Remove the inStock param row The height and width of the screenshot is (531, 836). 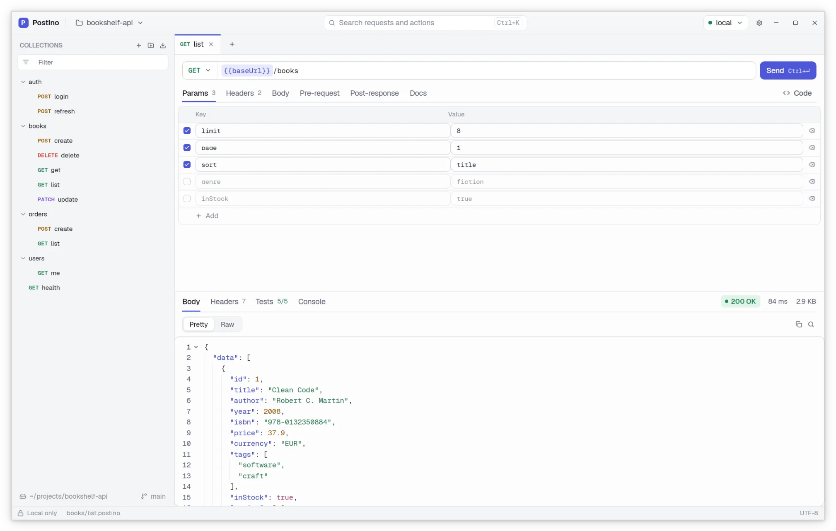[x=812, y=199]
